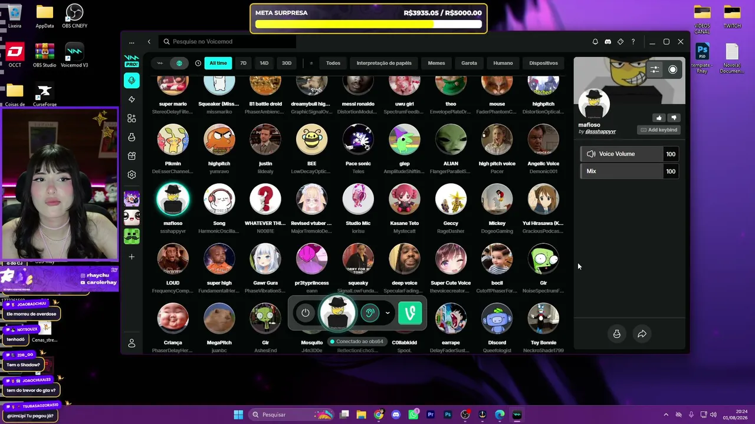The image size is (755, 424).
Task: Switch to community globe view toggle
Action: pyautogui.click(x=179, y=63)
